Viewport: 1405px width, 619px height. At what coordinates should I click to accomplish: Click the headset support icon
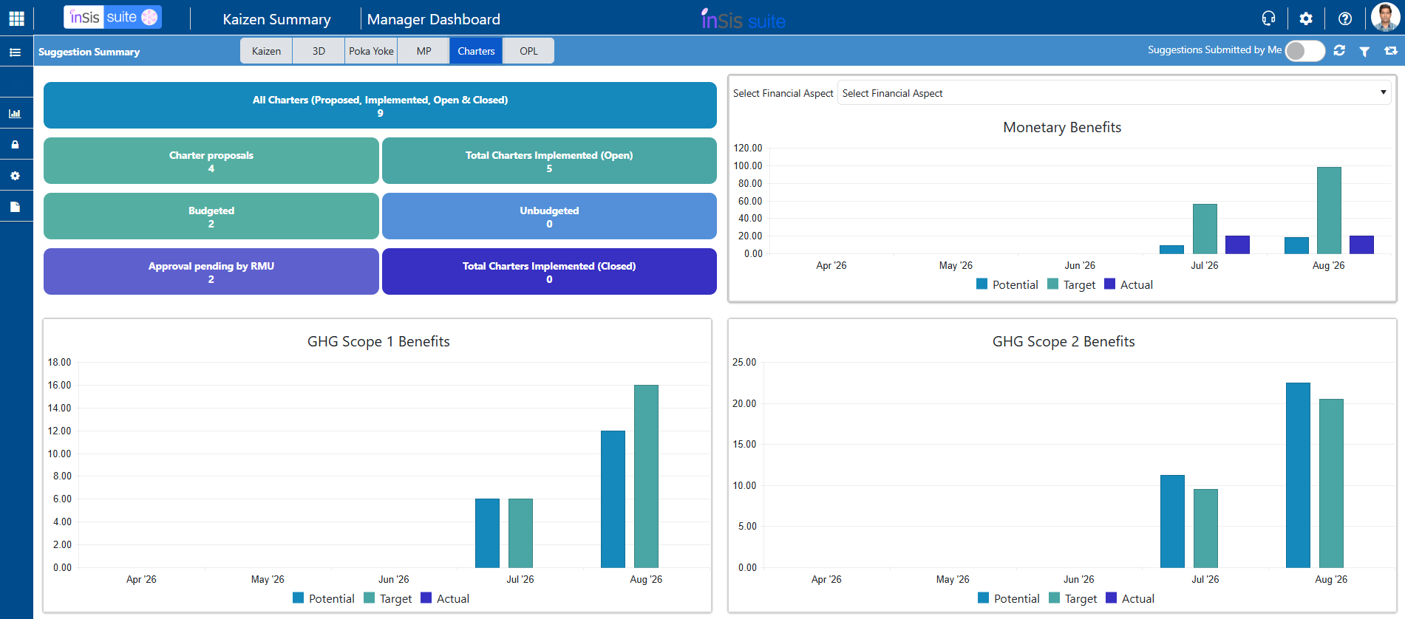click(x=1268, y=18)
